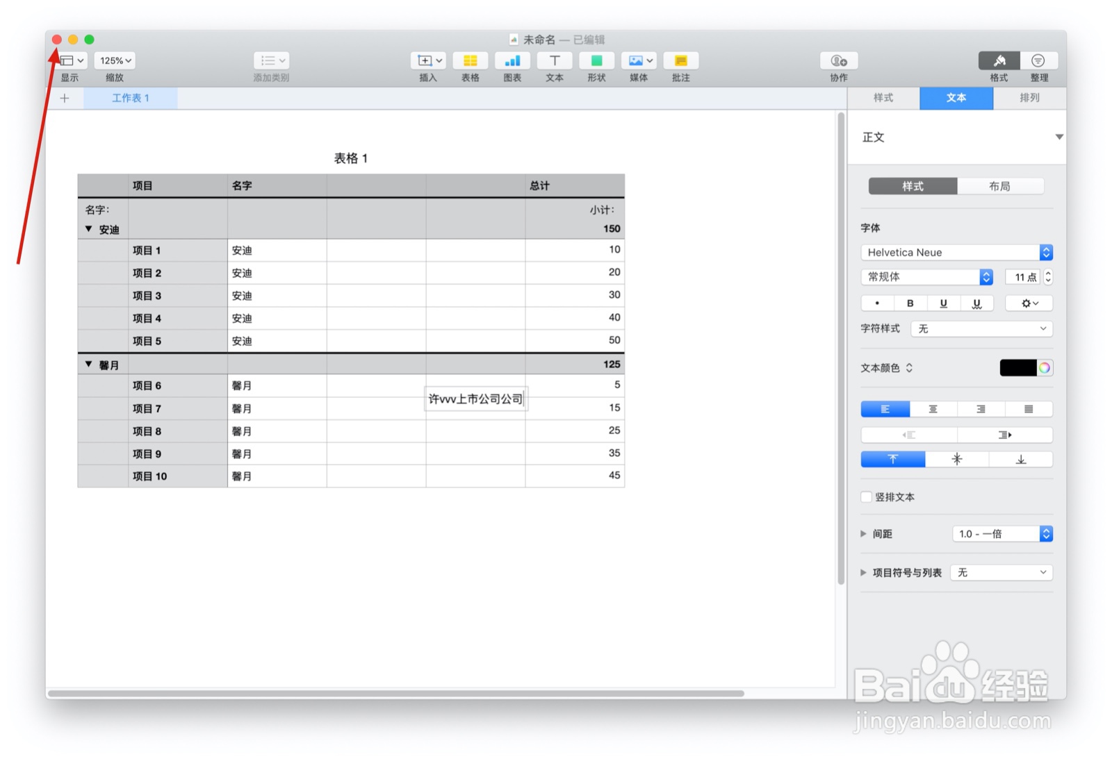Click the Table toolbar icon

click(x=471, y=60)
